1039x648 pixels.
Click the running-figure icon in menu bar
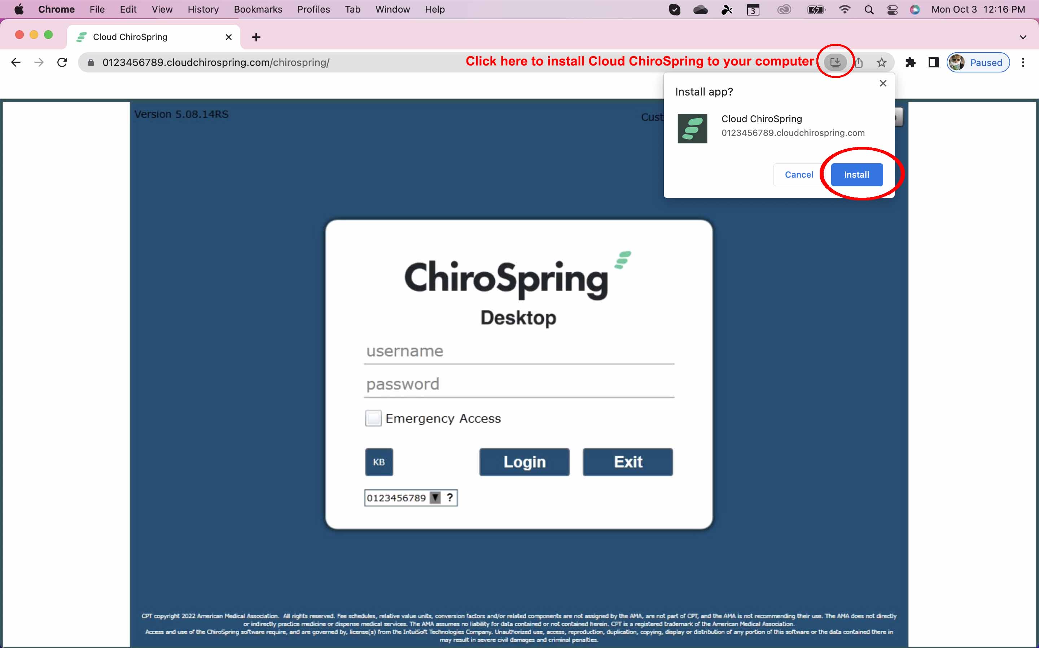[727, 9]
